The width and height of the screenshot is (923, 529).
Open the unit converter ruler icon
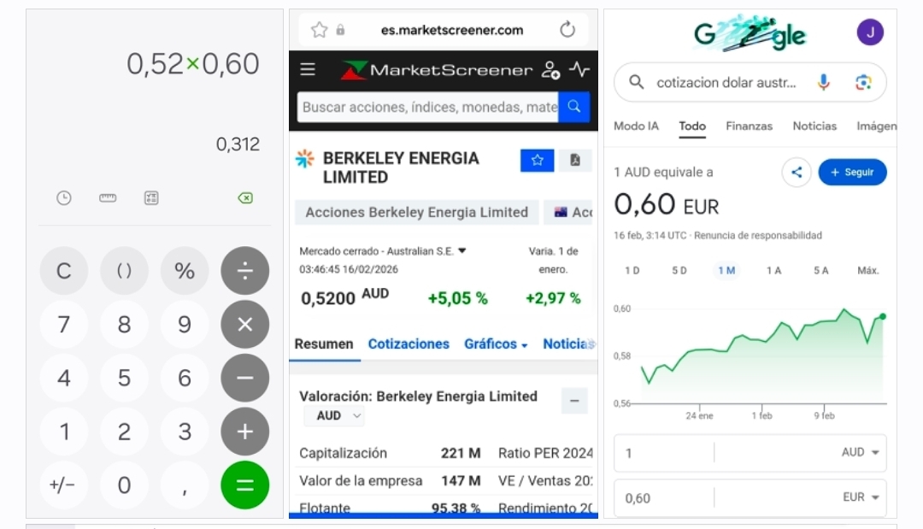108,198
